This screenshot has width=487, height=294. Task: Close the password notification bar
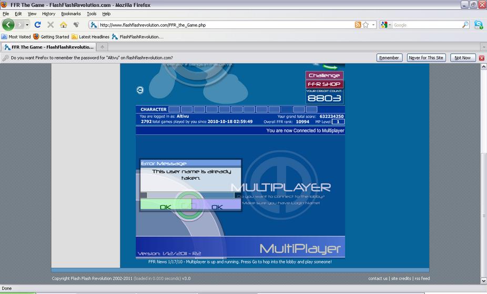click(482, 58)
